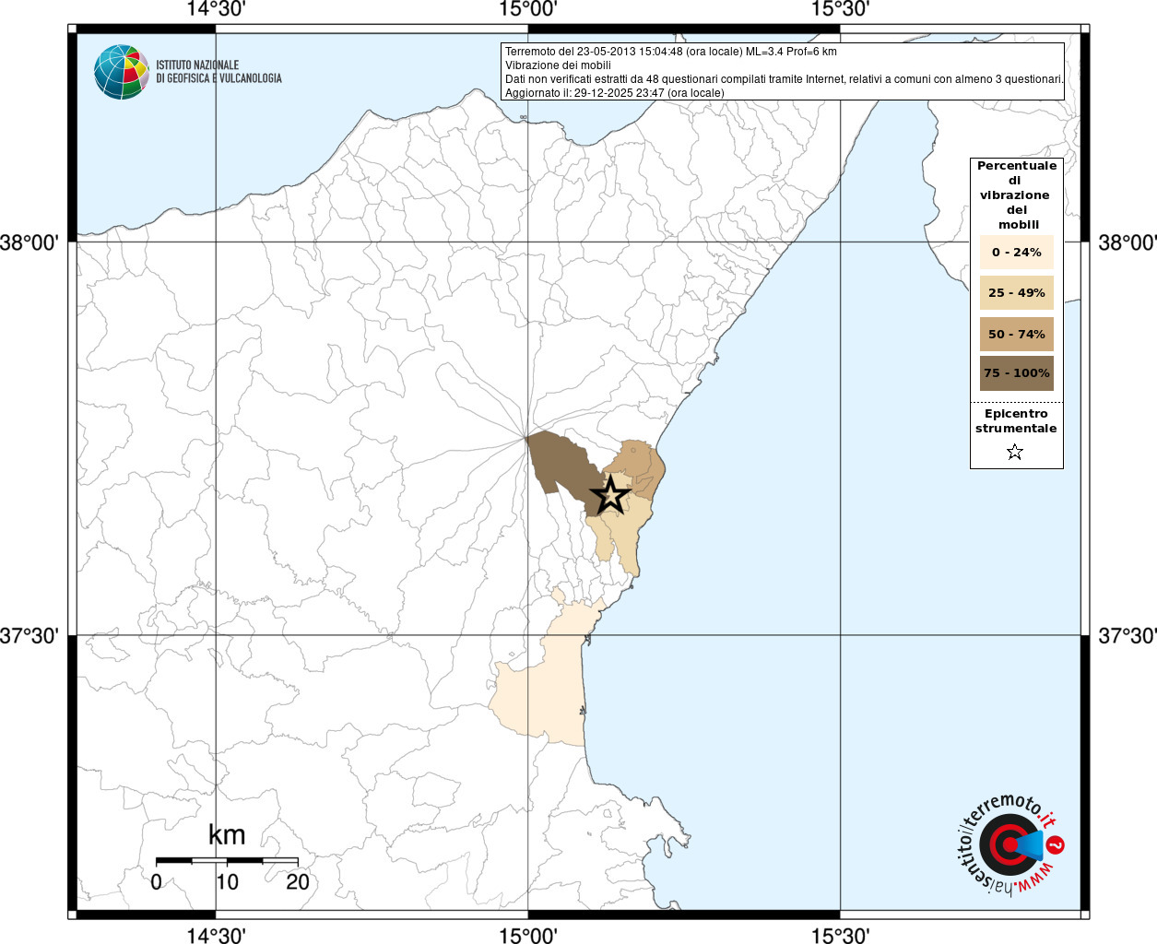Click the bottom '14°30'' longitude label
This screenshot has width=1157, height=944.
click(217, 936)
